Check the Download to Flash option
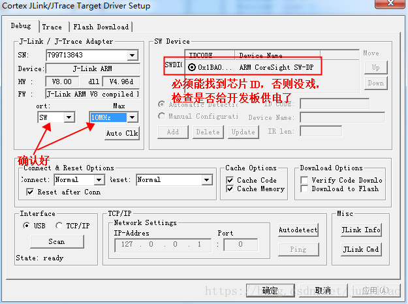The image size is (408, 304). coord(304,189)
